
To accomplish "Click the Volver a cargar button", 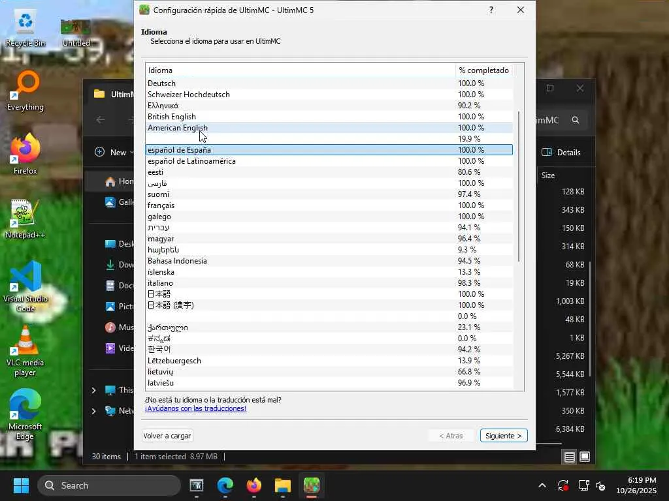I will tap(167, 435).
